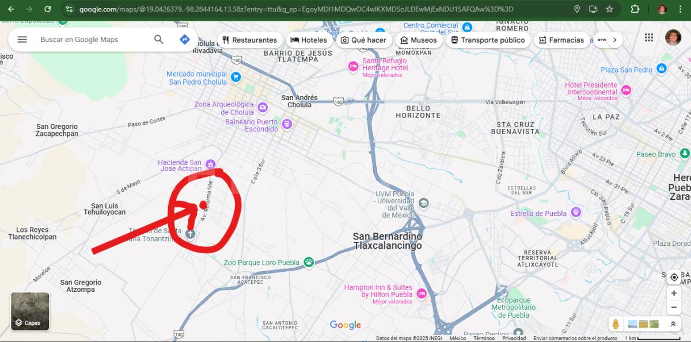Click Enviar comentarios sobre el producto
This screenshot has width=691, height=342.
pyautogui.click(x=575, y=339)
